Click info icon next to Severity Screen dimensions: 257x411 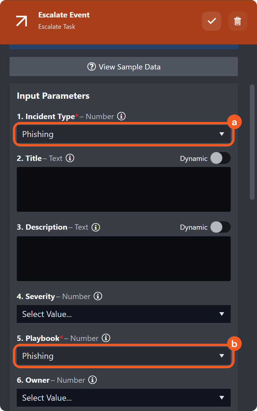tap(98, 296)
